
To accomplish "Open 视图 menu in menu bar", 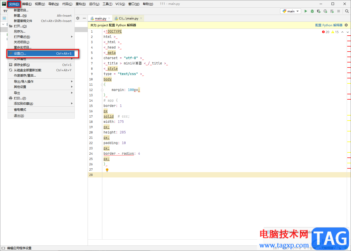I will tap(40, 4).
